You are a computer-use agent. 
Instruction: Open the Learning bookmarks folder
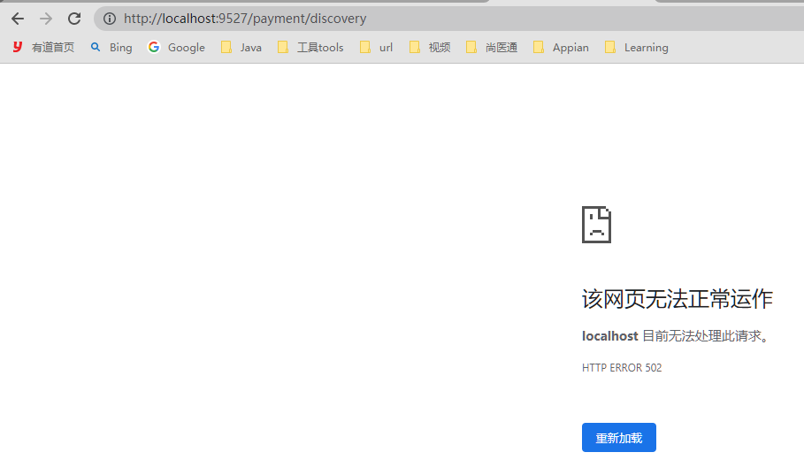click(x=636, y=47)
